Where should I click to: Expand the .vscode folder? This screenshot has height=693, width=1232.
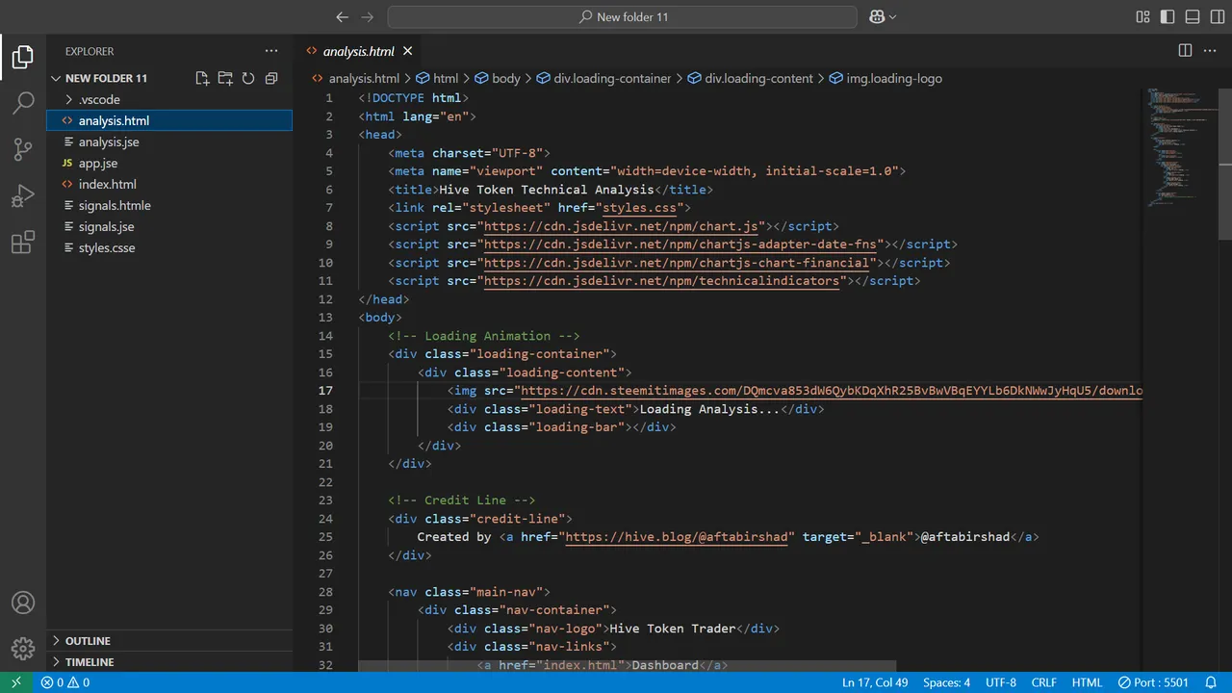click(x=169, y=99)
